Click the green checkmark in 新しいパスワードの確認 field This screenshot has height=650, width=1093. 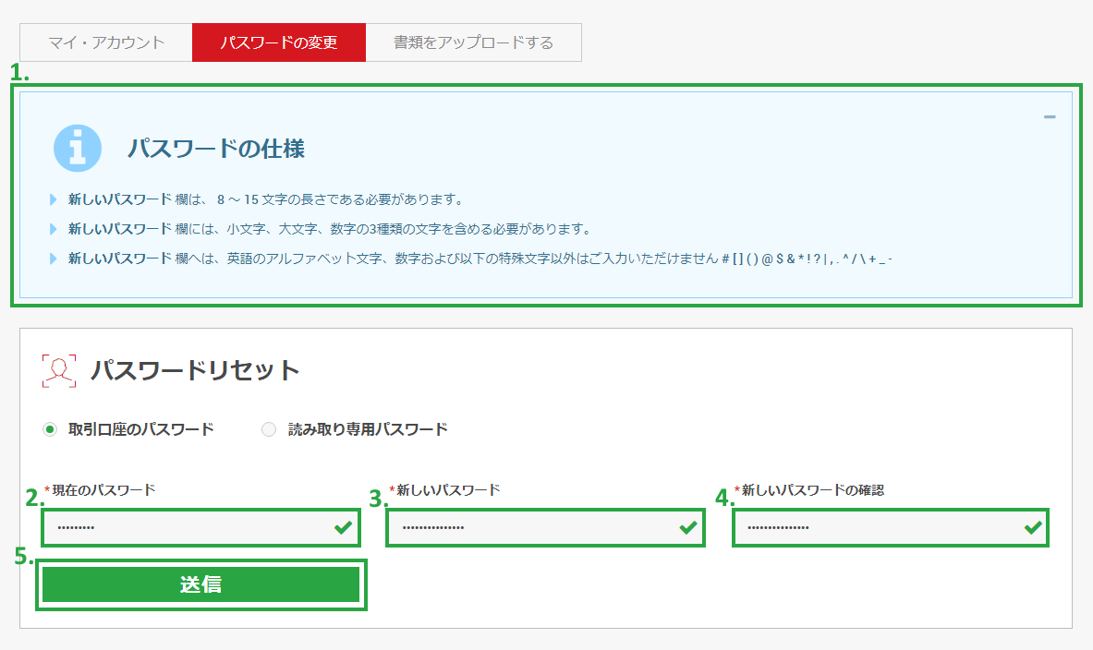pos(1033,527)
